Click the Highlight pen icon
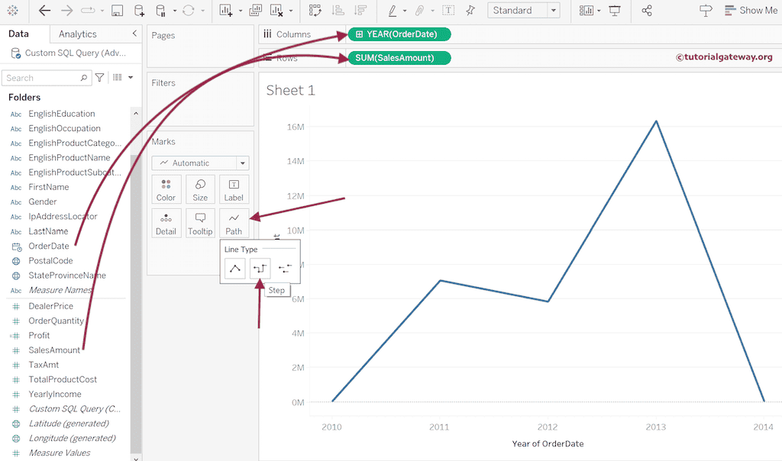The width and height of the screenshot is (782, 461). pos(393,11)
